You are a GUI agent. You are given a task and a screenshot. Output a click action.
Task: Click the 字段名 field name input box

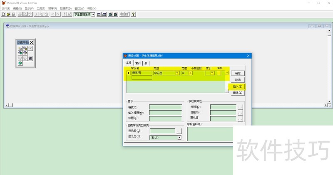click(x=142, y=73)
